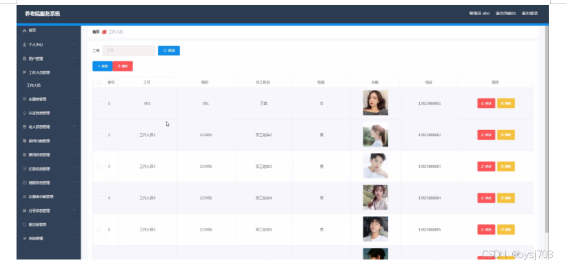The width and height of the screenshot is (566, 265).
Task: Click the icon beside 留言板管理
Action: tap(25, 224)
